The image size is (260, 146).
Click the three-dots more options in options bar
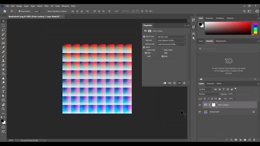pos(117,11)
